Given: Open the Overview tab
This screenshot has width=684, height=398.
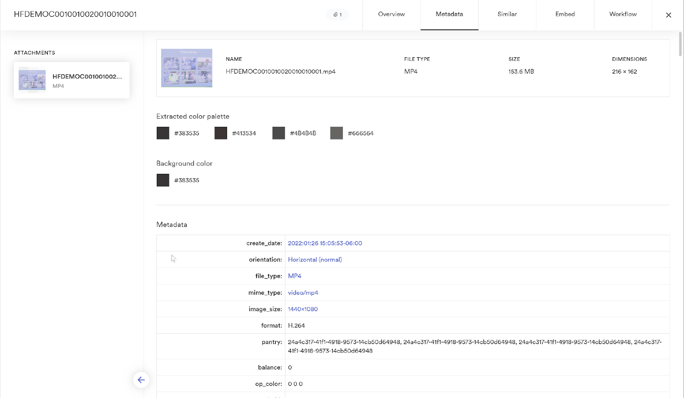Looking at the screenshot, I should pos(392,14).
